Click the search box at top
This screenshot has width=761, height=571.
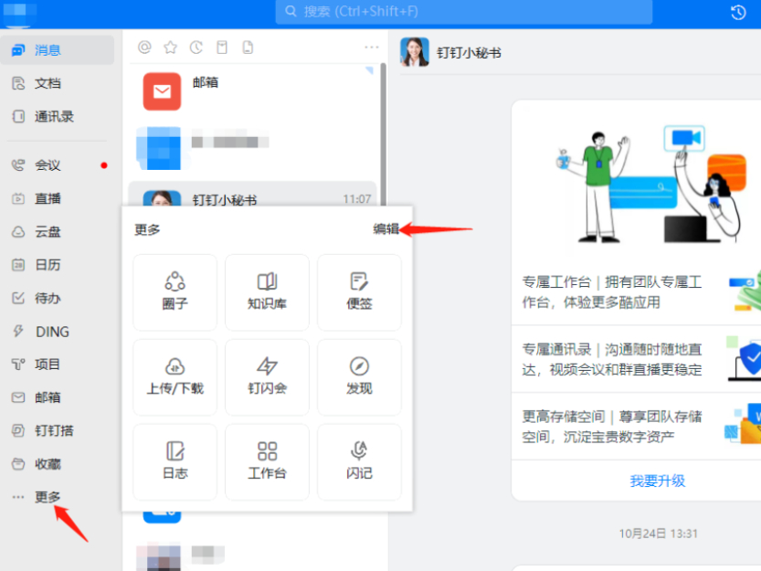[x=463, y=12]
